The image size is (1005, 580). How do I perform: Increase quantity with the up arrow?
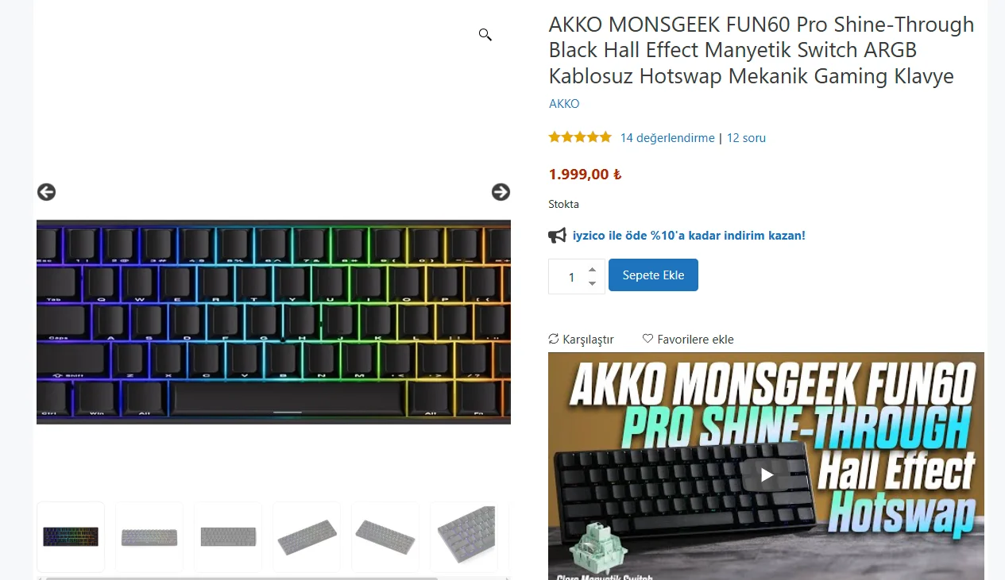coord(592,269)
